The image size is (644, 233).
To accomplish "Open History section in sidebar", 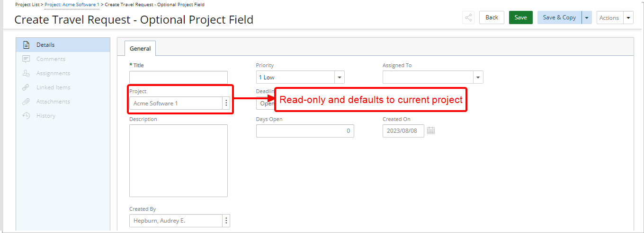I will [x=45, y=116].
